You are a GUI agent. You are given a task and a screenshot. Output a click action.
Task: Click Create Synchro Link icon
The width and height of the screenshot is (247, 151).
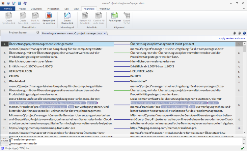[9, 15]
